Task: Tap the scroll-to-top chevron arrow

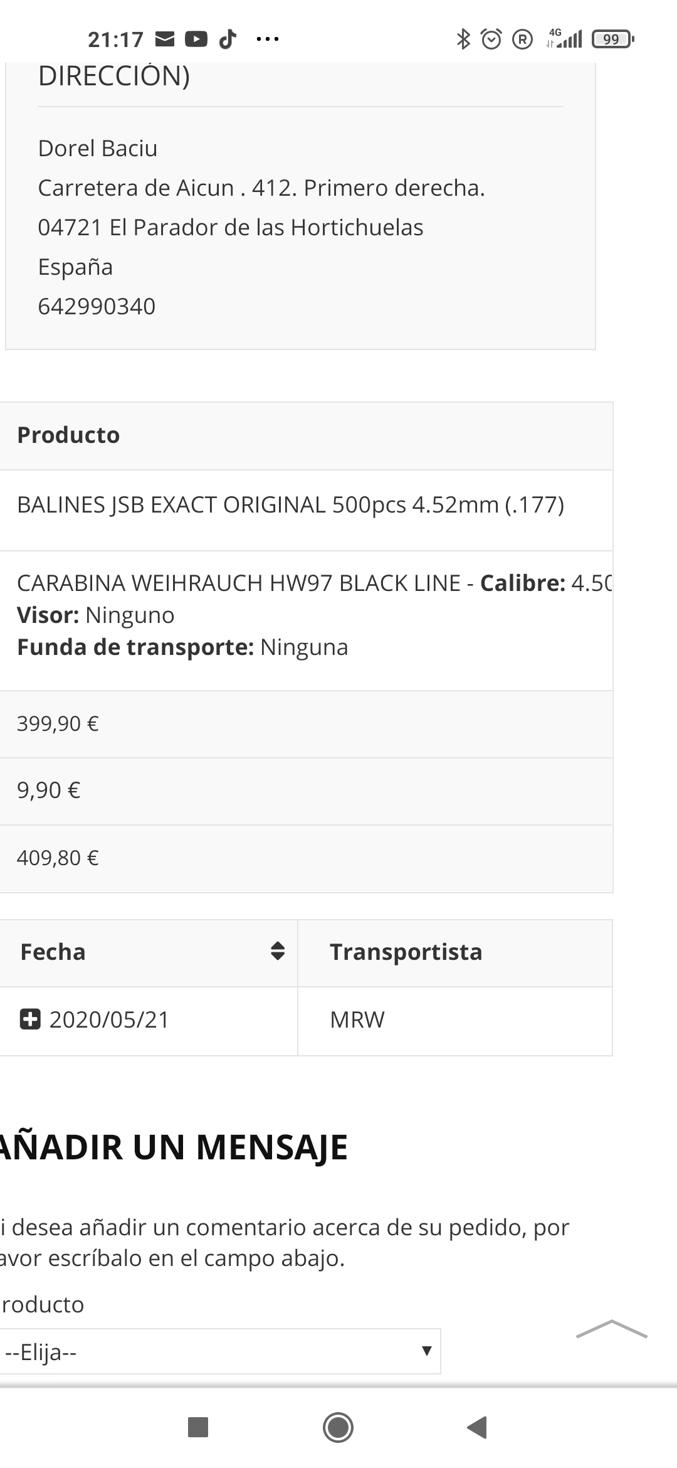Action: point(611,1329)
